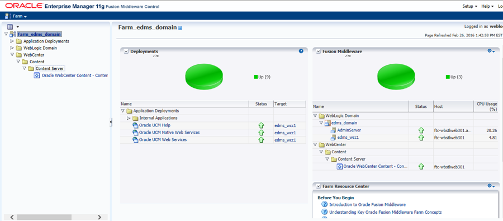The image size is (503, 221).
Task: Open Introduction to Oracle Fusion Middleware link
Action: pos(367,205)
